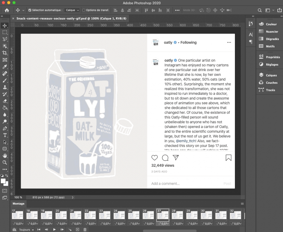Open the Propriétés panel
The image size is (283, 232).
tap(269, 57)
